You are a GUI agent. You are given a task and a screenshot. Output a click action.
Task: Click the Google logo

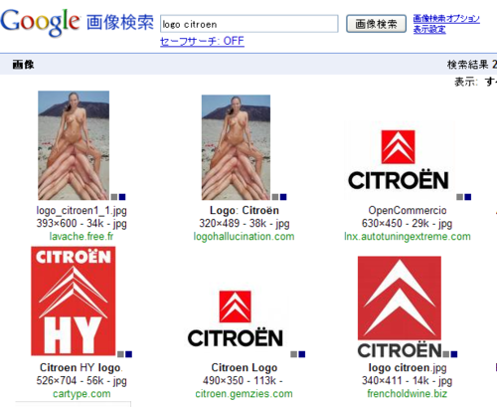tap(40, 22)
